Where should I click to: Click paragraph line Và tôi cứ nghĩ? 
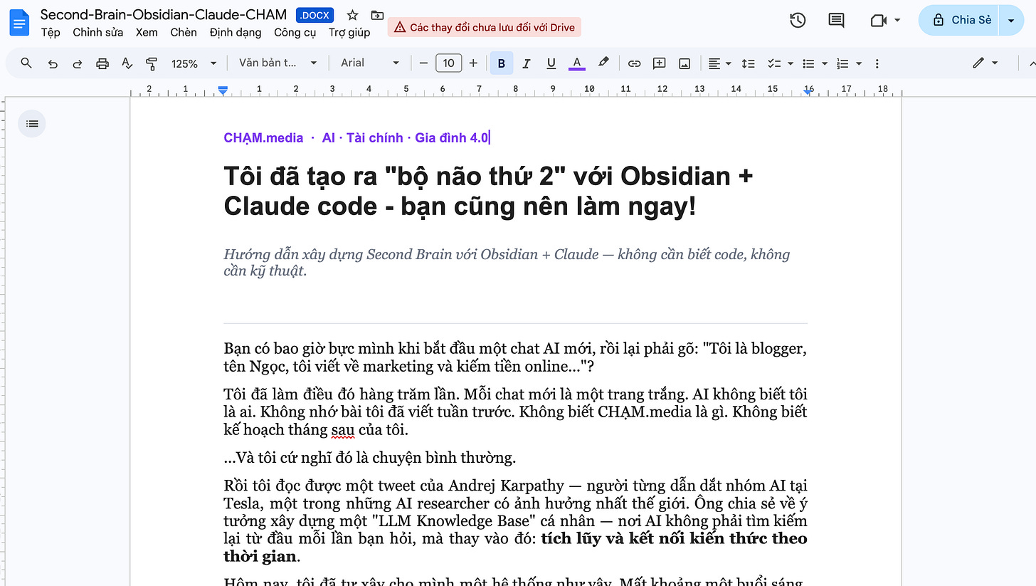pos(369,458)
